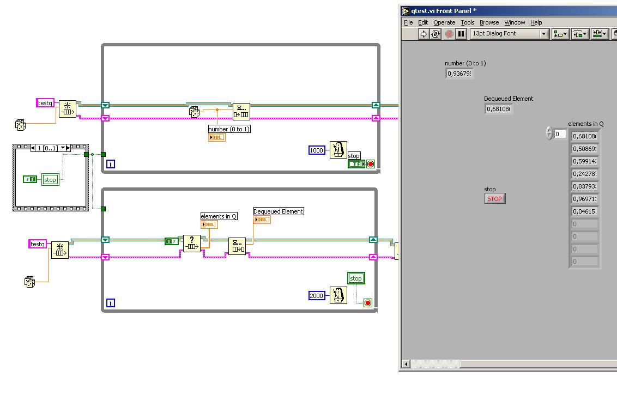The image size is (617, 395).
Task: Open the Help menu
Action: [536, 22]
